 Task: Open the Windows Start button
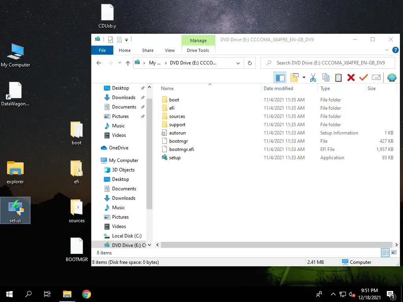click(x=9, y=294)
